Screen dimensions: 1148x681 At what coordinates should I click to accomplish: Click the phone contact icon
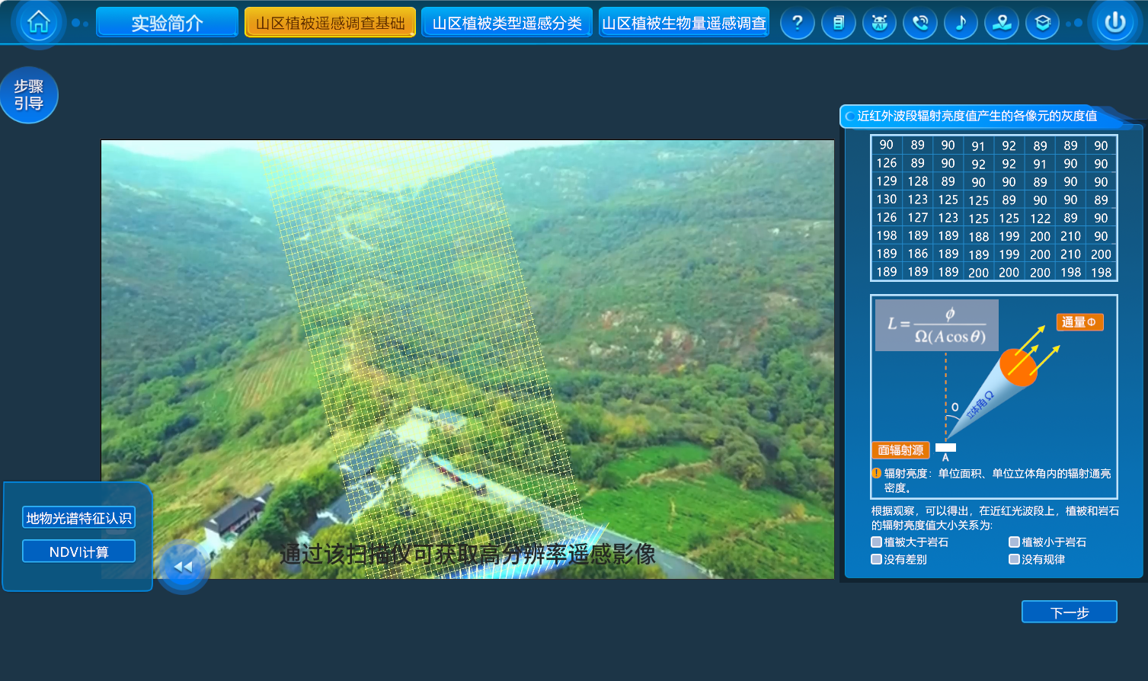(x=920, y=23)
